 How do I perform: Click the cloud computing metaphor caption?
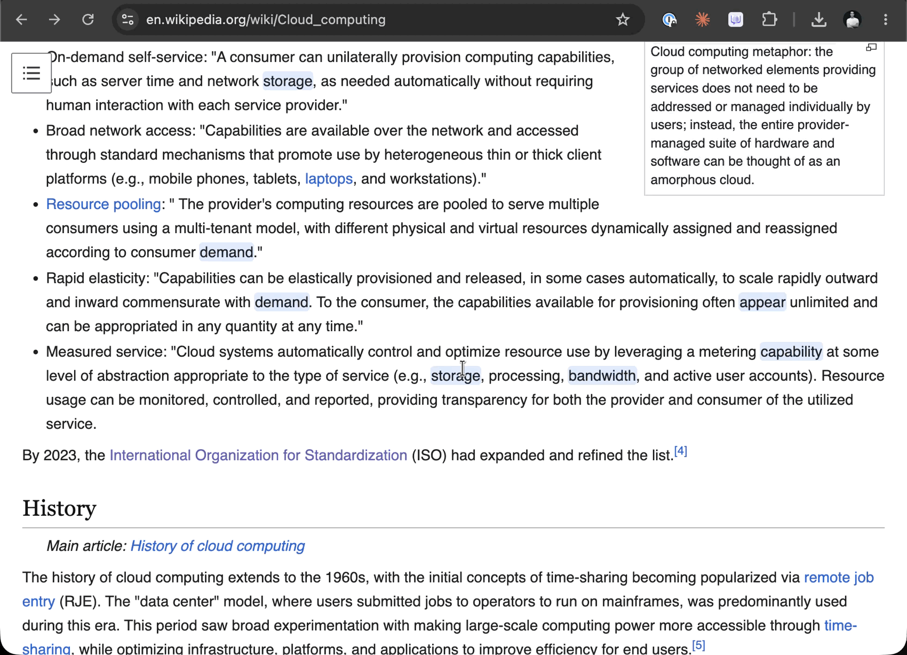[763, 116]
